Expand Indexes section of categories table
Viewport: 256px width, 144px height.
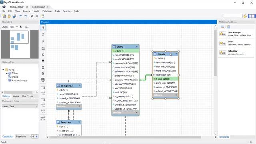[x=80, y=106]
